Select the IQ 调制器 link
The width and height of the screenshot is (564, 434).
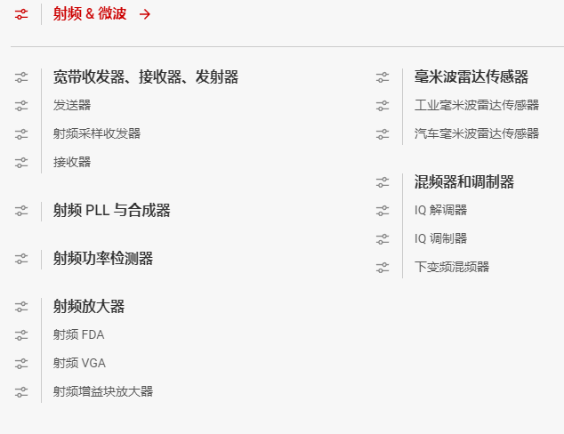click(x=440, y=238)
